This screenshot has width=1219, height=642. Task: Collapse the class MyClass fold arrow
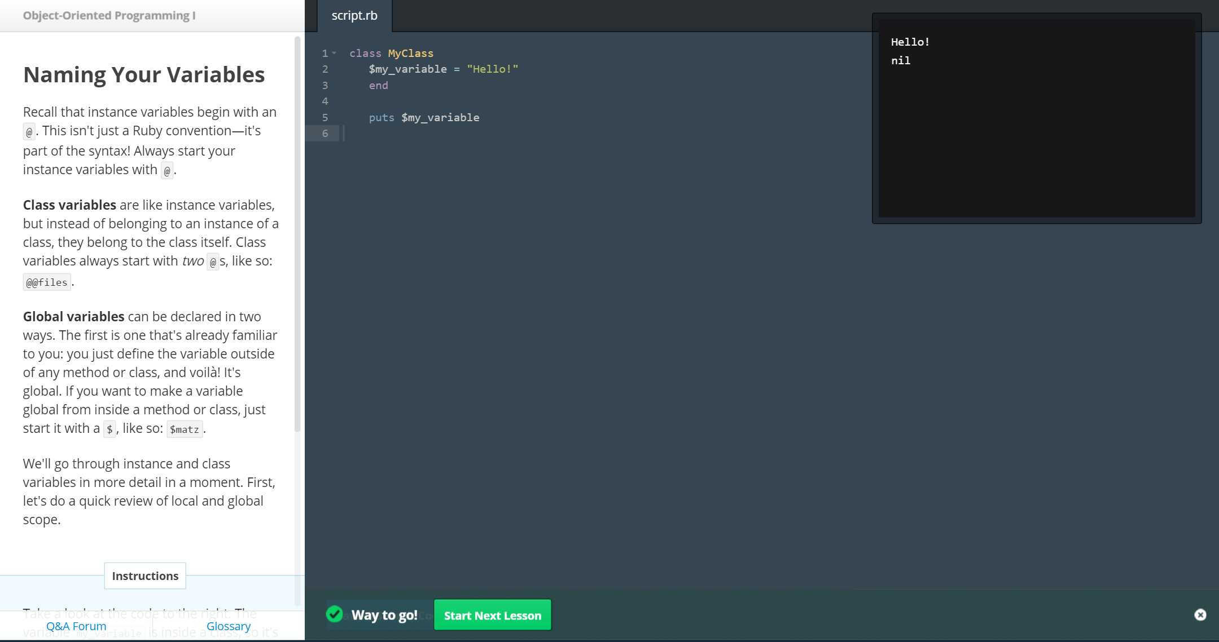(x=334, y=53)
